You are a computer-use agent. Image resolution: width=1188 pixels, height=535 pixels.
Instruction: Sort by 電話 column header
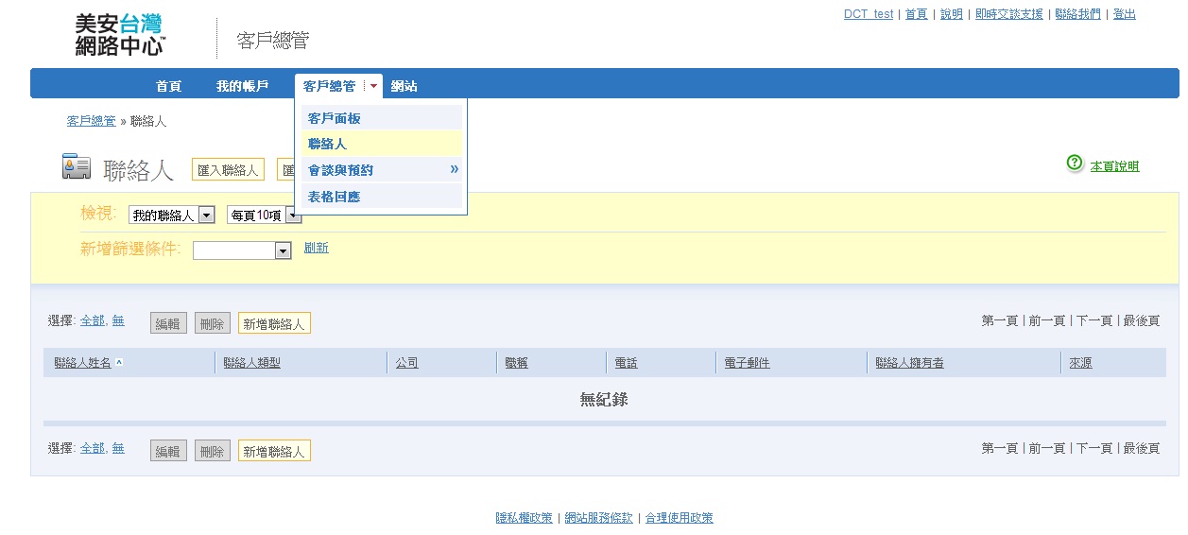click(626, 363)
